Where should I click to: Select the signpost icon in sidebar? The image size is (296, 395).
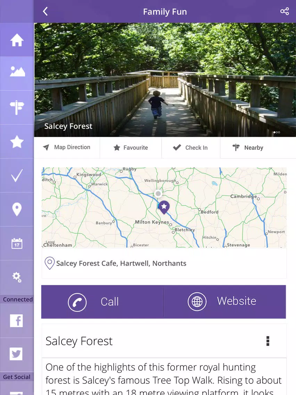(17, 107)
